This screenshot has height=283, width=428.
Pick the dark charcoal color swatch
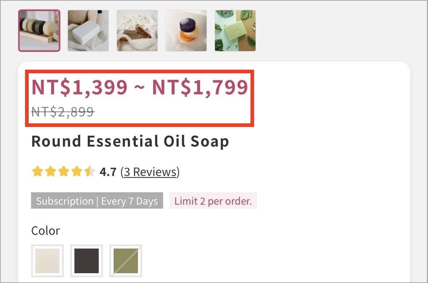(86, 261)
